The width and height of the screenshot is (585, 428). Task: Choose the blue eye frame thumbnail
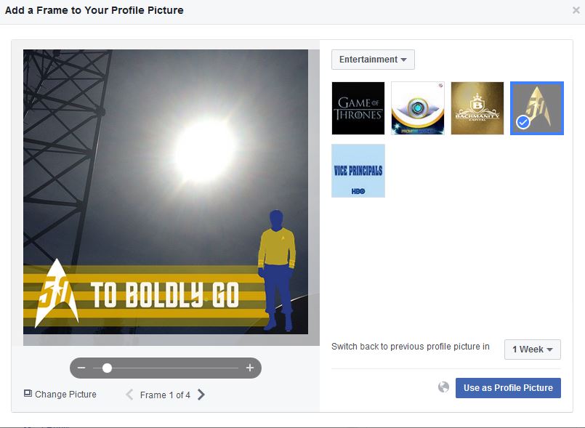418,108
